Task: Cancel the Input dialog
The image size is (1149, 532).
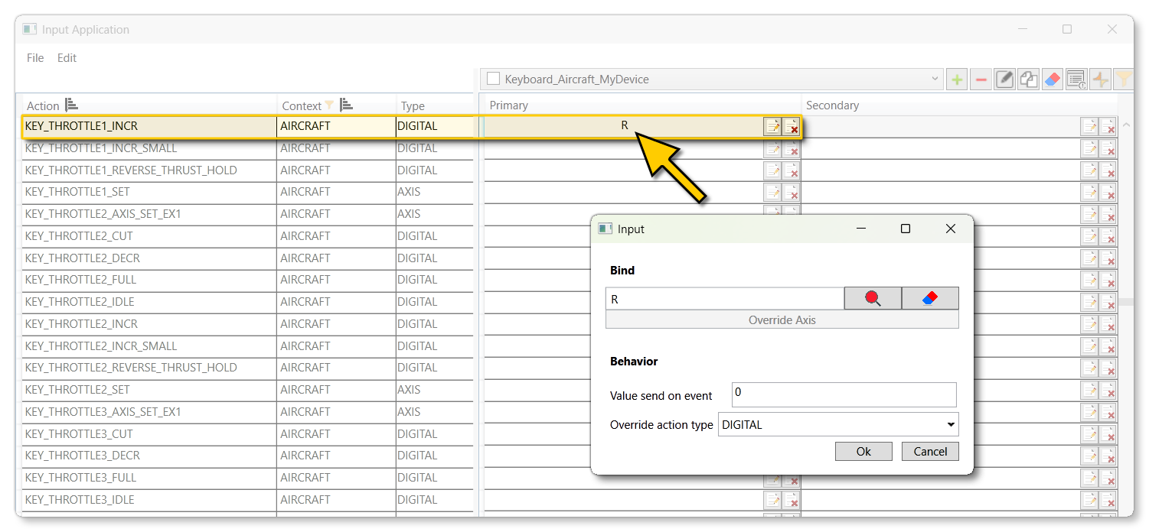Action: (930, 451)
